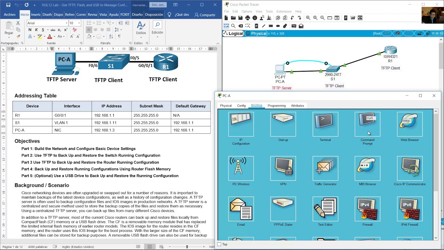Toggle subscript formatting in Word
The height and width of the screenshot is (250, 444).
pyautogui.click(x=59, y=30)
